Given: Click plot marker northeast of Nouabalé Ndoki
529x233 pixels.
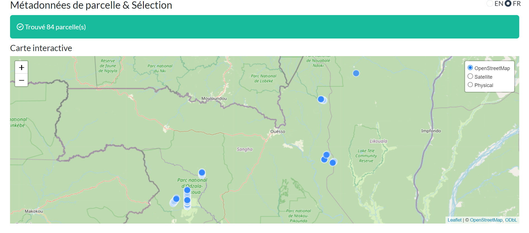Looking at the screenshot, I should tap(356, 73).
